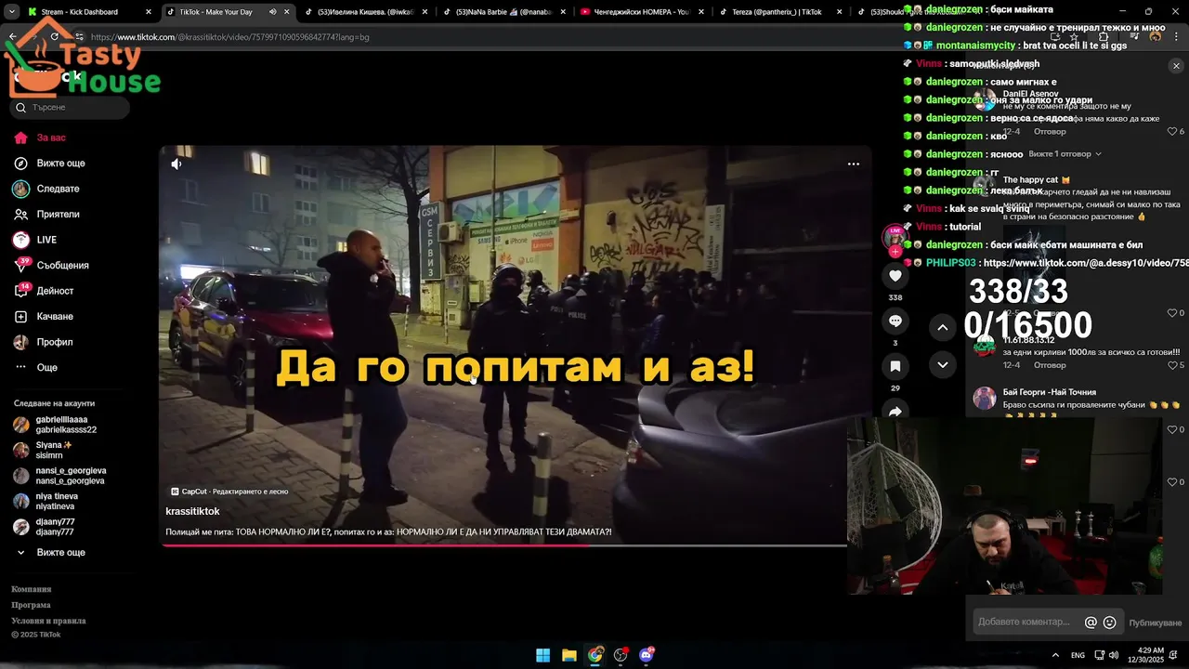Open the comments speech bubble icon
The width and height of the screenshot is (1189, 669).
tap(895, 321)
